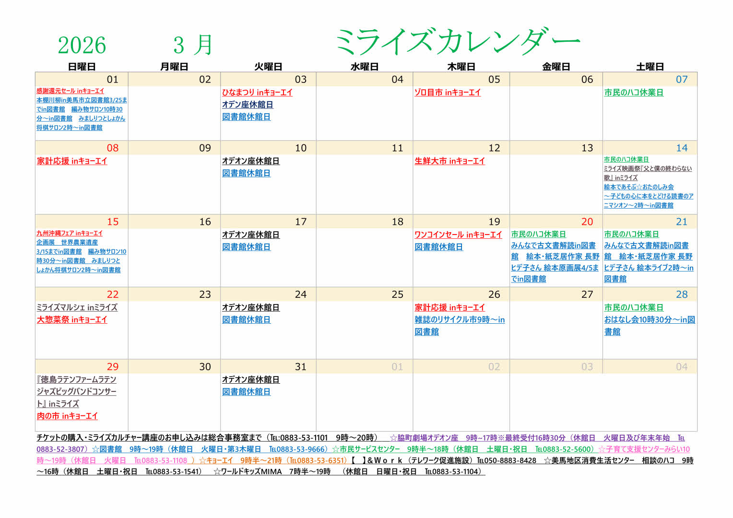Open 感謝還元セール inキョーエイ on March 1

[70, 91]
